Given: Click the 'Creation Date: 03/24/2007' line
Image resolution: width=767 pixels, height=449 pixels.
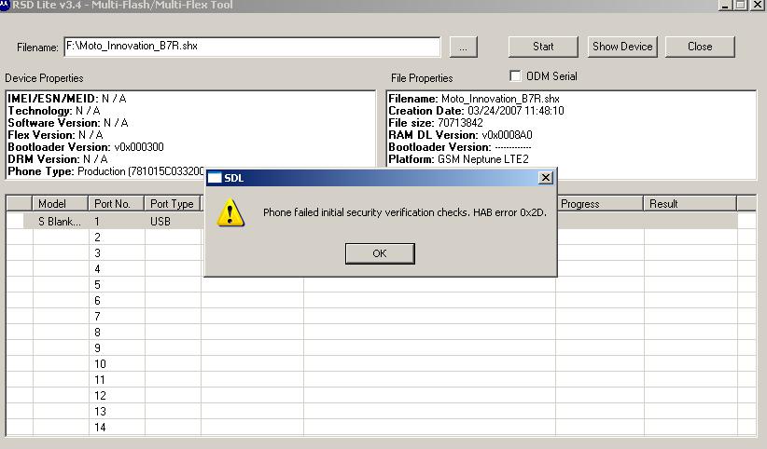Looking at the screenshot, I should coord(476,111).
